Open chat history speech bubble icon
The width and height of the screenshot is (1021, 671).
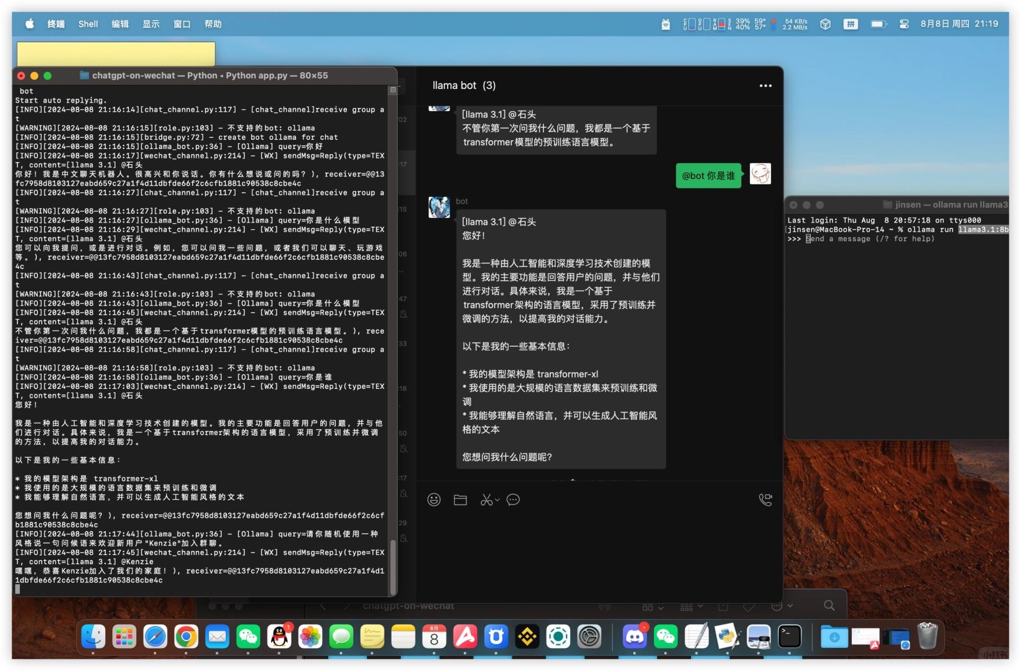(x=513, y=500)
